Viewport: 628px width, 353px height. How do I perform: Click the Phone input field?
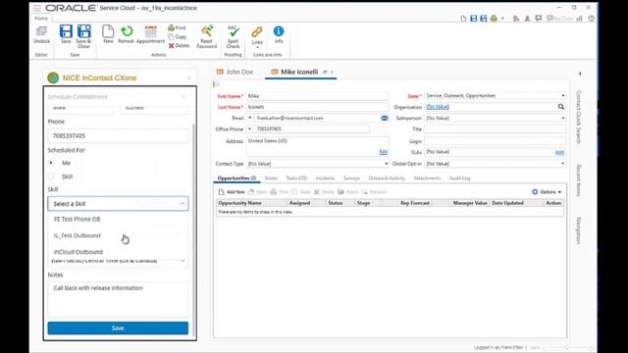[x=118, y=135]
